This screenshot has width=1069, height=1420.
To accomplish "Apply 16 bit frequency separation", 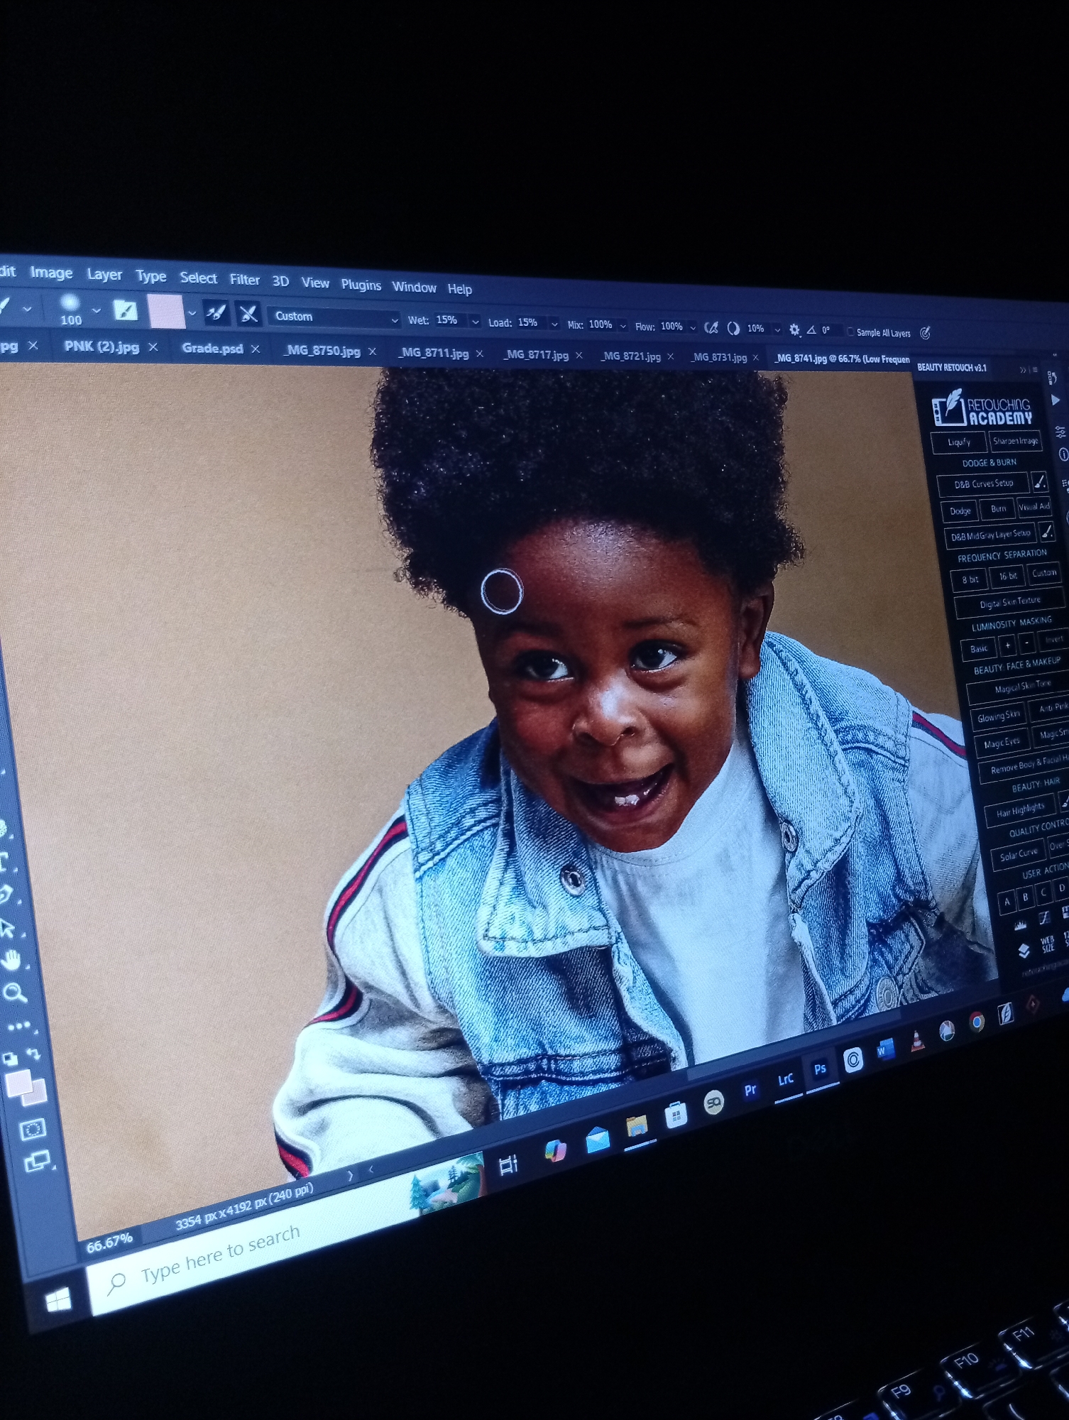I will click(x=1008, y=577).
